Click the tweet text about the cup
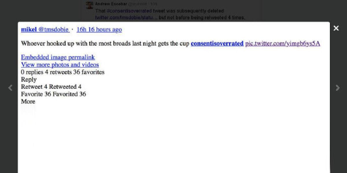Viewport: 347px width, 173px height. pos(105,44)
